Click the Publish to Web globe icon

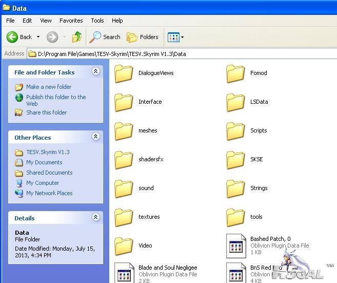pyautogui.click(x=19, y=98)
